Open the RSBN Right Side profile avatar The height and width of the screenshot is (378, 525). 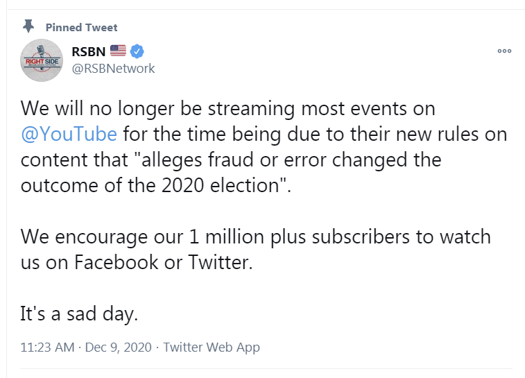42,60
